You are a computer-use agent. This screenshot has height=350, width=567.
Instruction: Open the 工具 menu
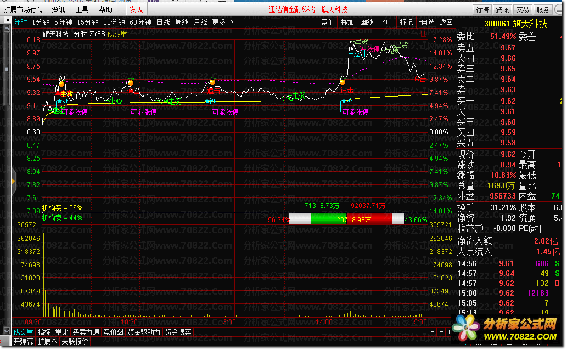click(x=82, y=9)
